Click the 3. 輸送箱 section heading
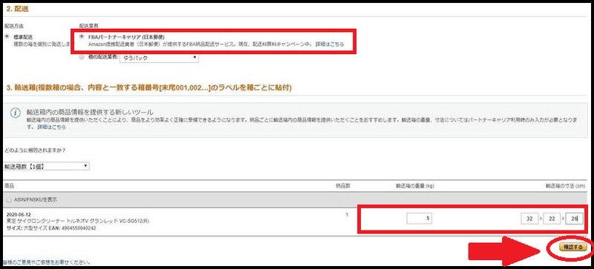This screenshot has height=269, width=594. 148,87
